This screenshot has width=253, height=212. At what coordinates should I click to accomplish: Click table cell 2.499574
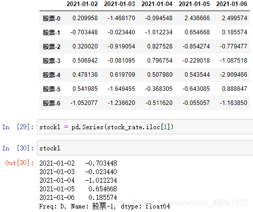click(x=234, y=18)
